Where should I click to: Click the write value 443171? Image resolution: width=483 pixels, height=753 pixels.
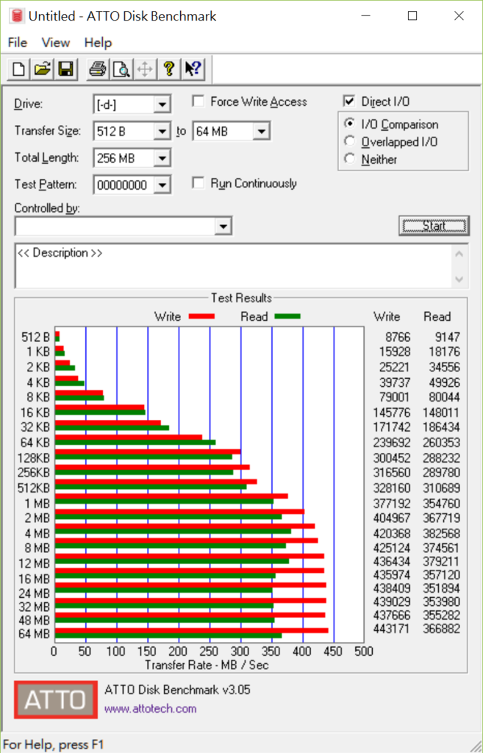click(391, 629)
